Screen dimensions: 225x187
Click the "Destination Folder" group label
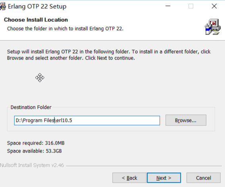click(x=31, y=107)
